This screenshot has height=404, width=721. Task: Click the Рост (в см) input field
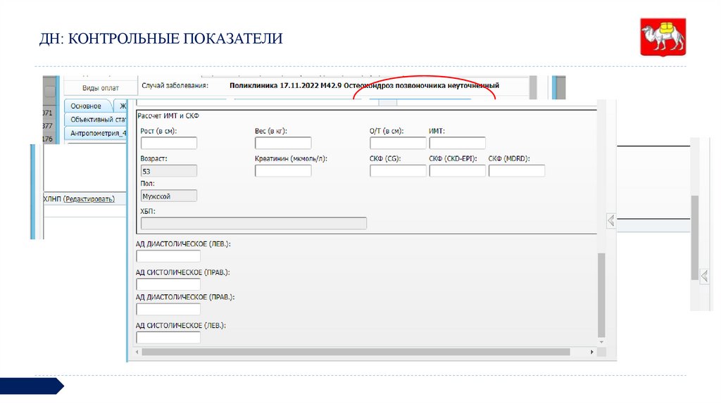(x=168, y=143)
